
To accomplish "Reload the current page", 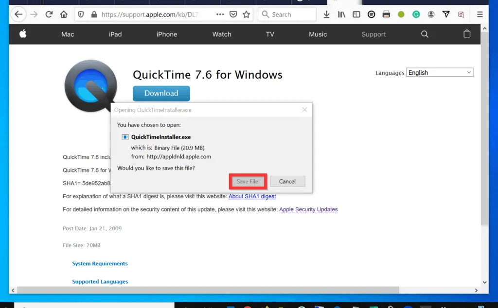I will [x=49, y=14].
